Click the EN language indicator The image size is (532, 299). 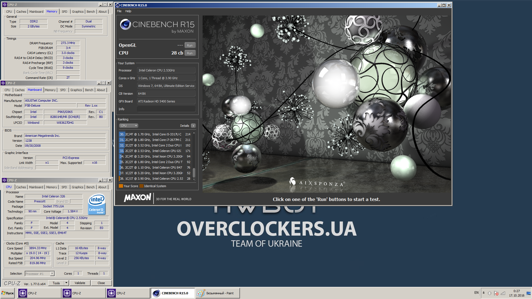pyautogui.click(x=476, y=293)
